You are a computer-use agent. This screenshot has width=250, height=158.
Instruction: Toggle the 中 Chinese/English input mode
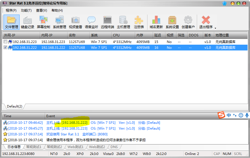click(x=229, y=115)
